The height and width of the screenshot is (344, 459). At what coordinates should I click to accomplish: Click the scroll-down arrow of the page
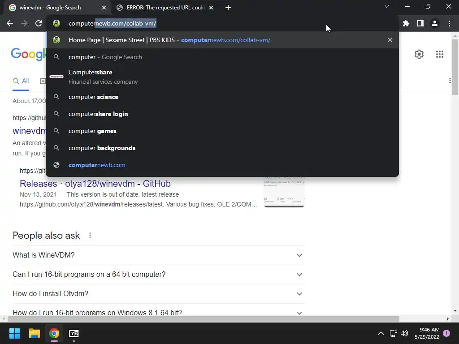pyautogui.click(x=455, y=311)
